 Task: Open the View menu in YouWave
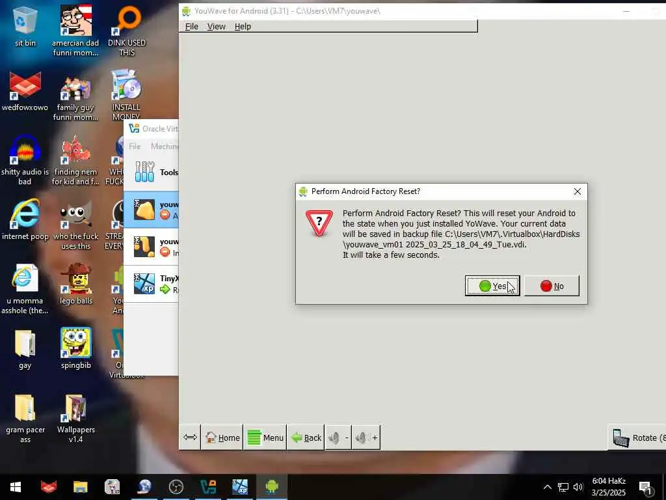[216, 26]
